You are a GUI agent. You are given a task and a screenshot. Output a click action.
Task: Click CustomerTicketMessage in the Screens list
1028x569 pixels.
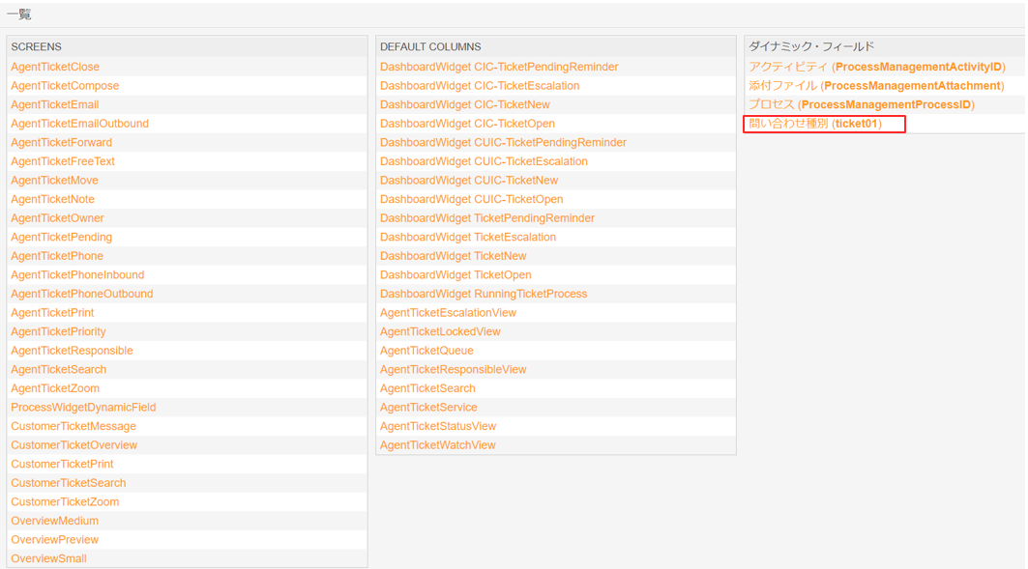(x=73, y=426)
